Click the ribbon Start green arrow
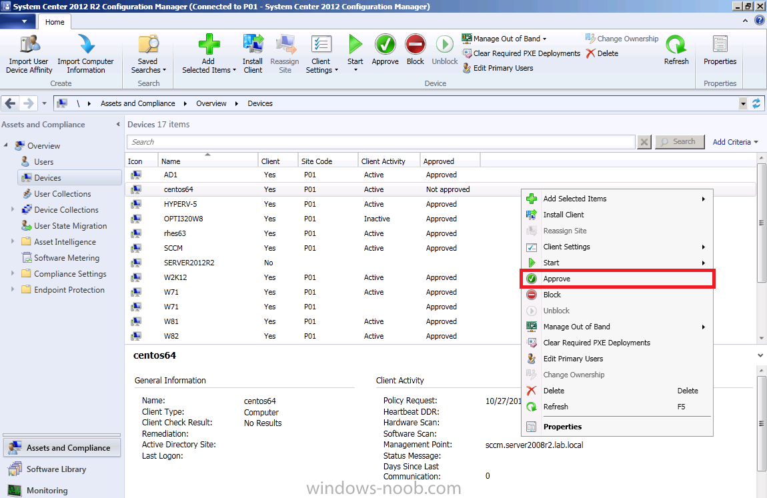Screen dimensions: 767x498 (355, 45)
